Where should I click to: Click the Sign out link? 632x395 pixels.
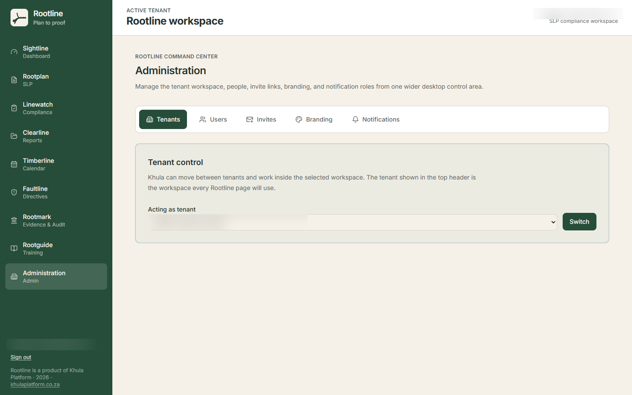21,357
